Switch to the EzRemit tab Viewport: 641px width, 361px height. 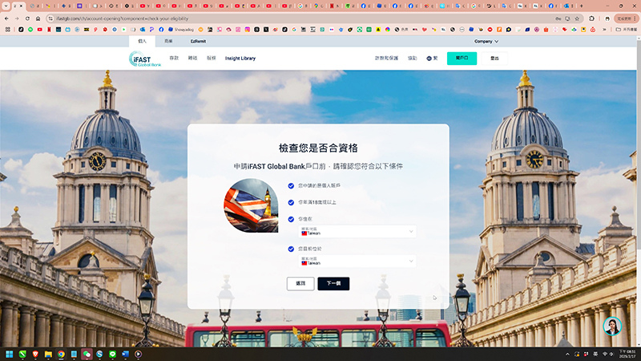click(x=198, y=42)
